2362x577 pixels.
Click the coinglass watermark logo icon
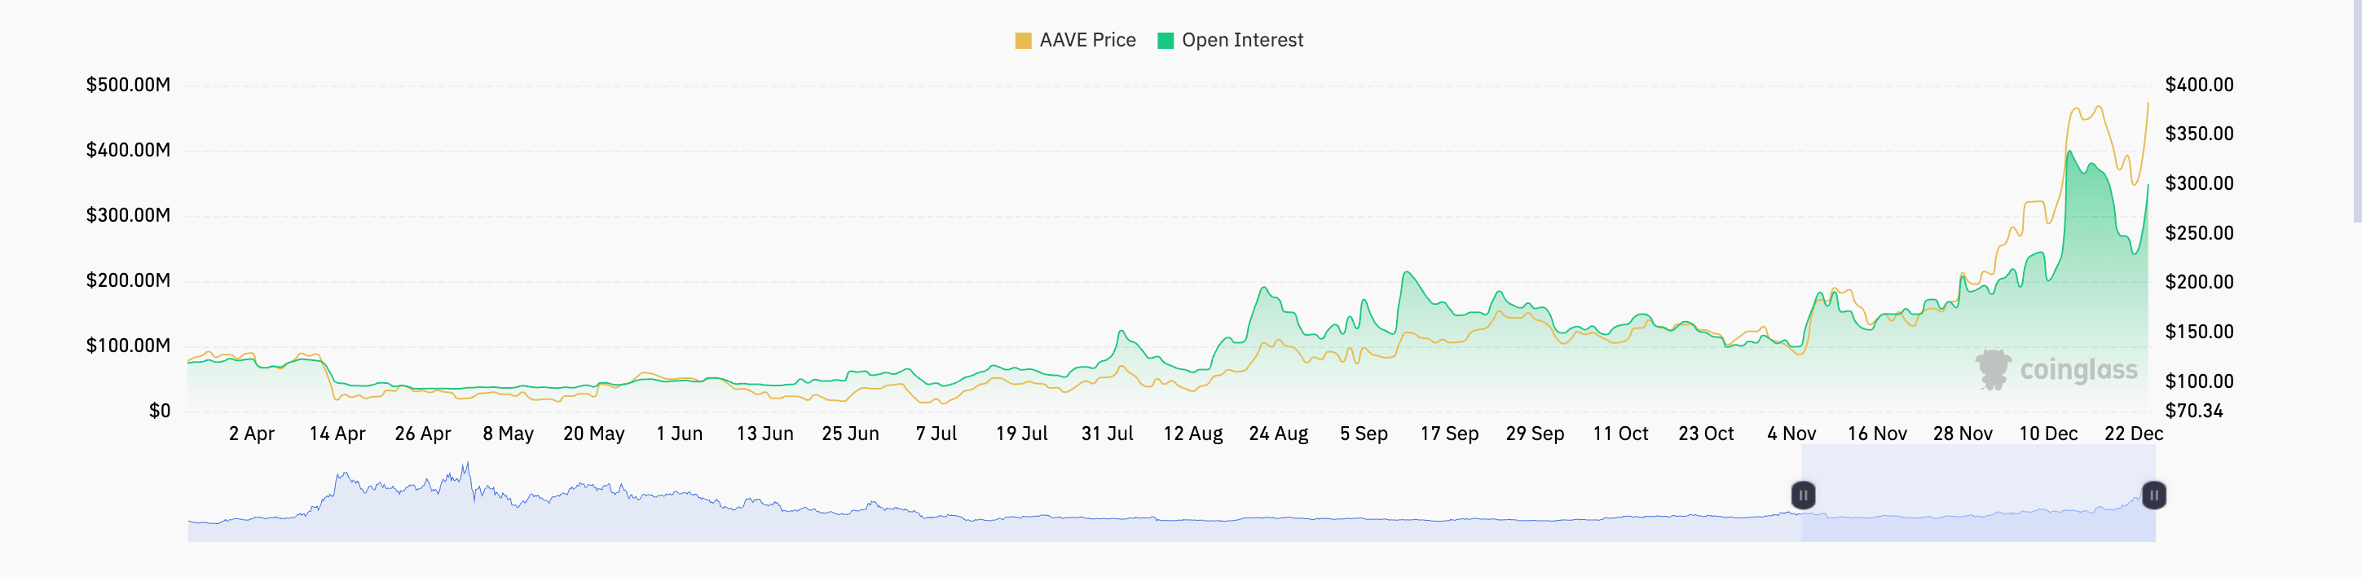pos(1993,370)
